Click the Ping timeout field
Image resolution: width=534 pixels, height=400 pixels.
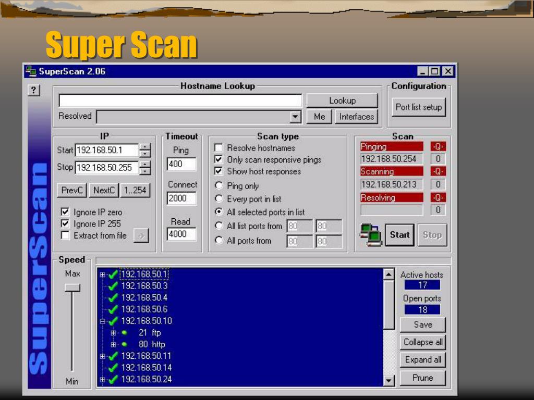181,164
